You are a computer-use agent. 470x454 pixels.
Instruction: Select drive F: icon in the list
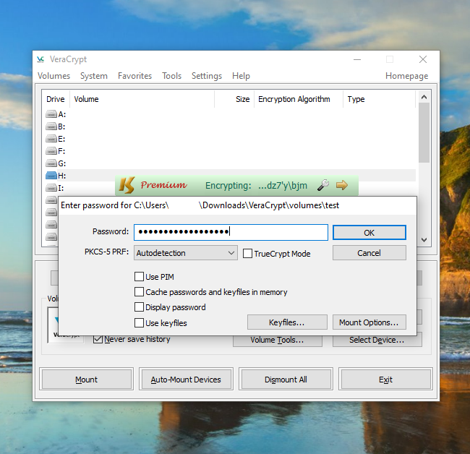(x=51, y=151)
